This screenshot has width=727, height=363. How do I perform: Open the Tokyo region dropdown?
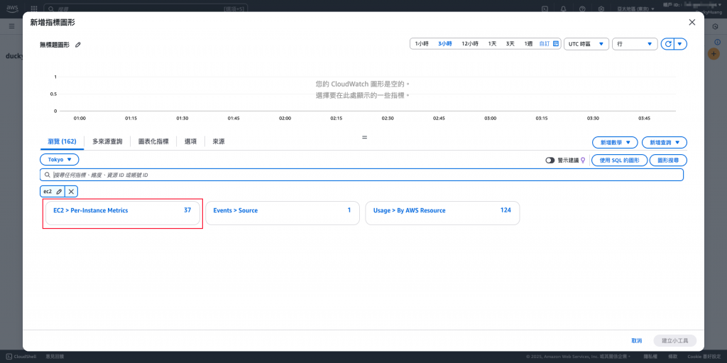[60, 159]
